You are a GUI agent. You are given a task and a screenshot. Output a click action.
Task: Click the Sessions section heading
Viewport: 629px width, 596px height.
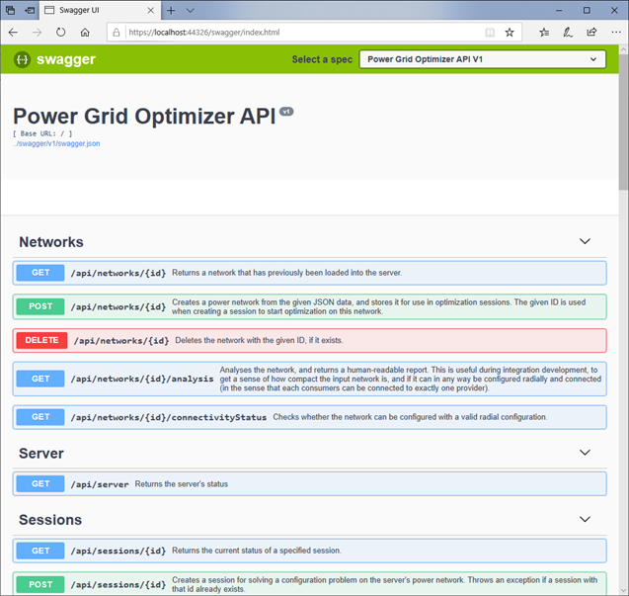point(50,520)
